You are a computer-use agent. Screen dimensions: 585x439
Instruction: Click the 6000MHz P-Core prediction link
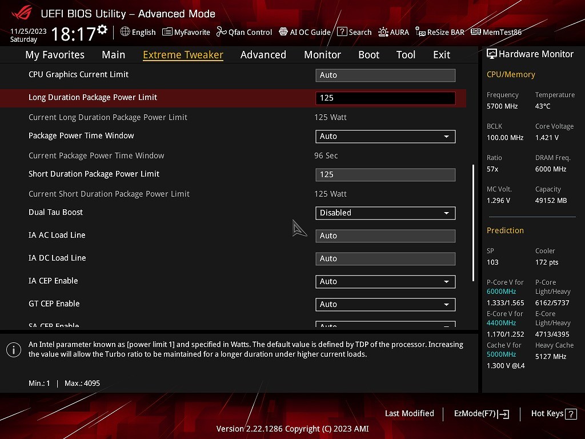coord(501,291)
